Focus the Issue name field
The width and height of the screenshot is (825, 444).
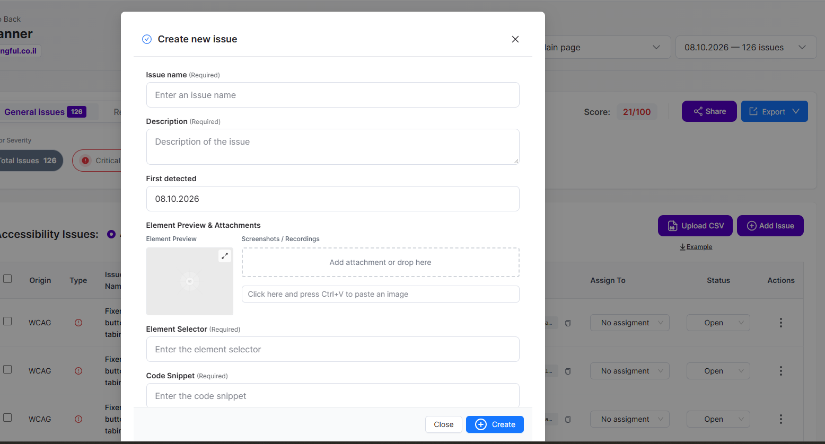pos(333,95)
